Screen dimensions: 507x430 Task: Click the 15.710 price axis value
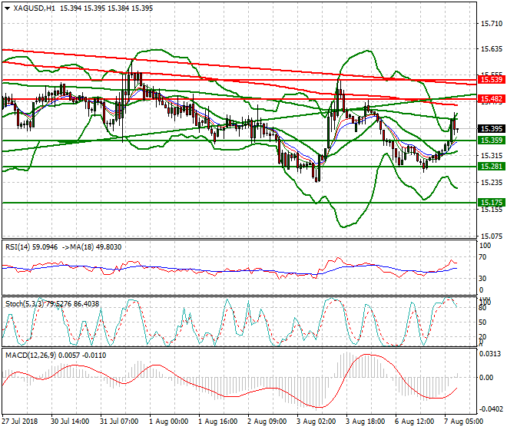click(x=492, y=24)
